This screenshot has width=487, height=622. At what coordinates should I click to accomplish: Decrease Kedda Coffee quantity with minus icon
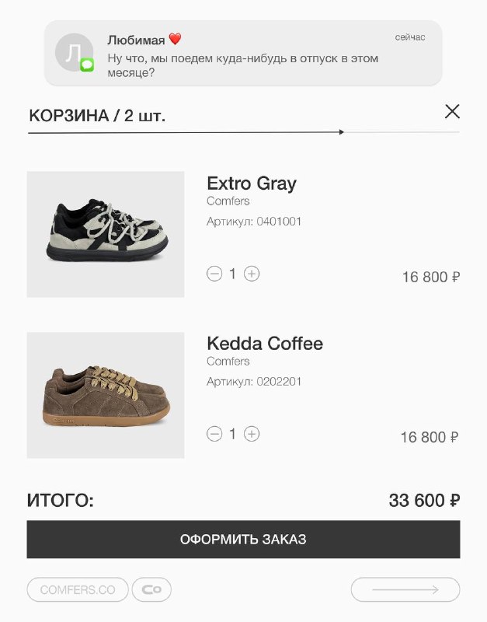pyautogui.click(x=214, y=434)
